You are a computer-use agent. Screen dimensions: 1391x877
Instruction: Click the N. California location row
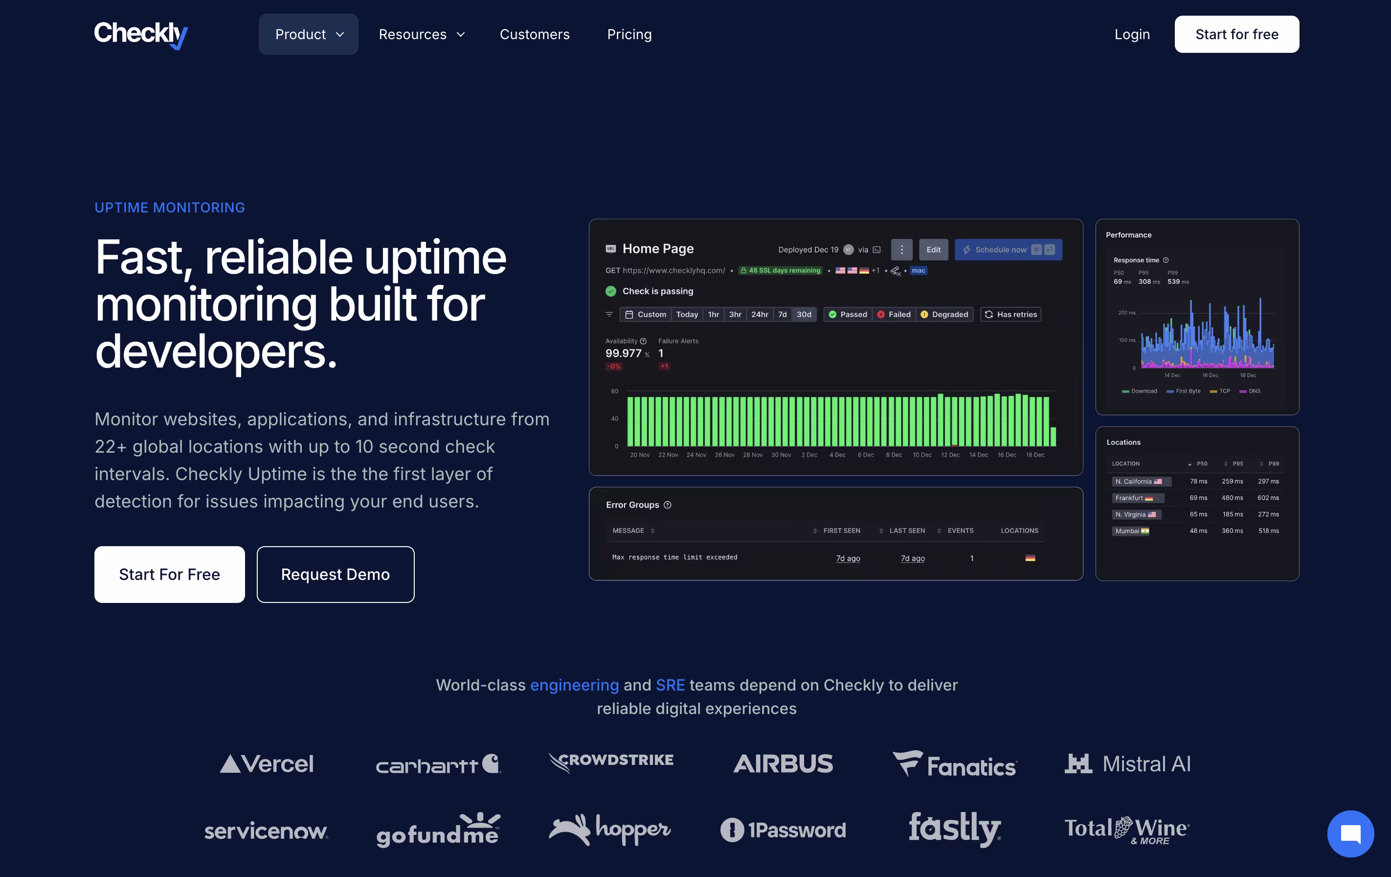(x=1142, y=482)
